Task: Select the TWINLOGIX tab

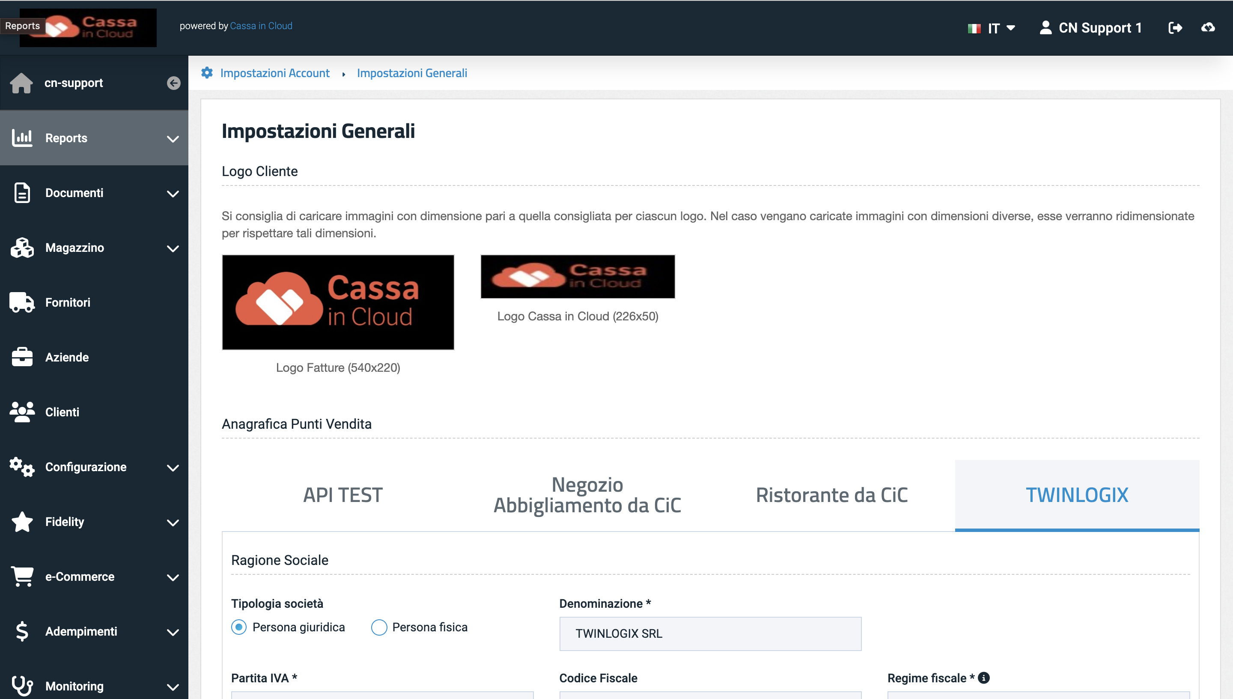Action: click(x=1077, y=495)
